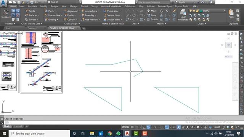Click the Array tool icon
This screenshot has height=137, width=244.
(x=167, y=19)
